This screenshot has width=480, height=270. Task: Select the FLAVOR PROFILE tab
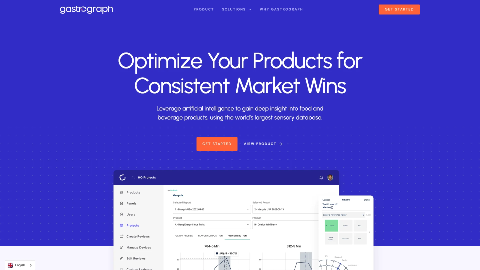coord(183,235)
